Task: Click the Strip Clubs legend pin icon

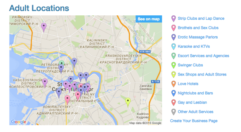Action: tap(173, 19)
